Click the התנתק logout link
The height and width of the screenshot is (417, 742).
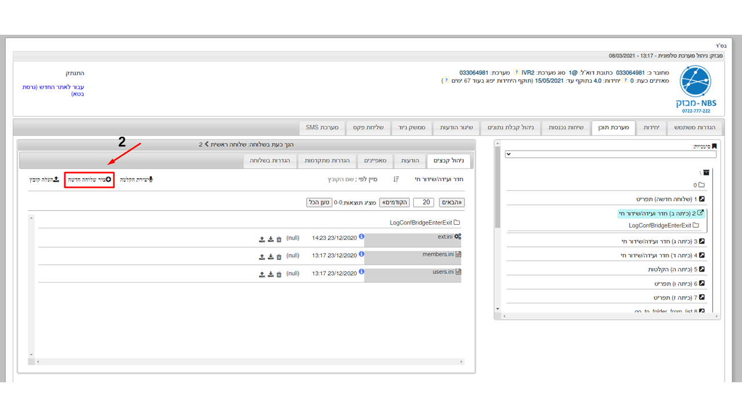click(x=74, y=74)
